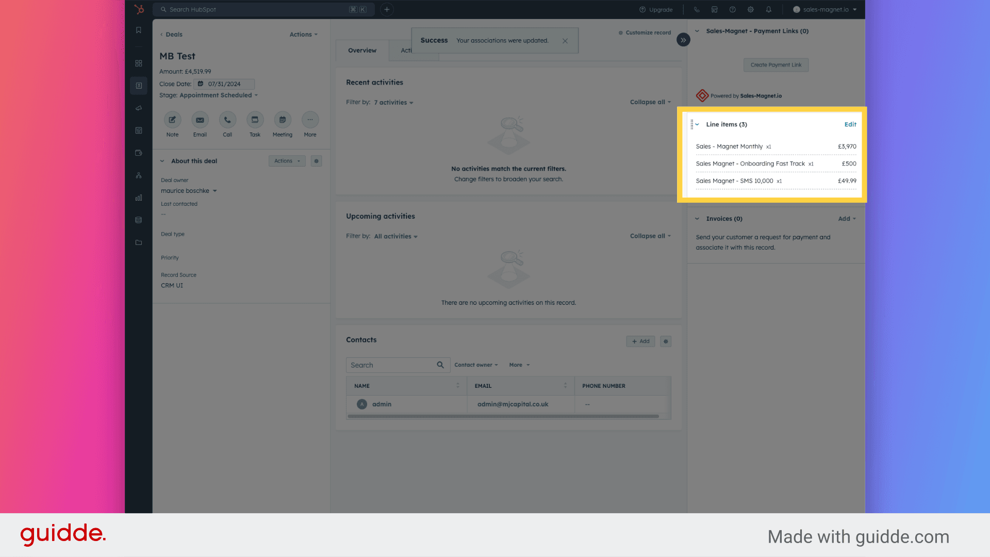Click the plus create button in top bar
The width and height of the screenshot is (990, 557).
[x=387, y=9]
